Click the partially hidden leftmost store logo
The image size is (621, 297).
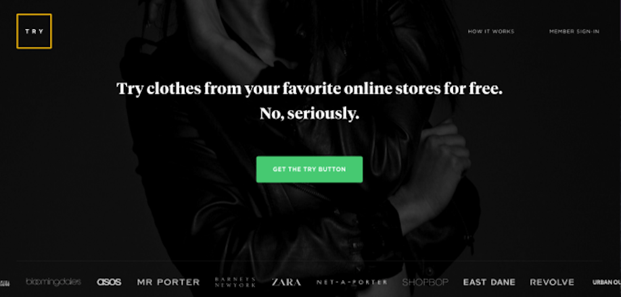[5, 283]
